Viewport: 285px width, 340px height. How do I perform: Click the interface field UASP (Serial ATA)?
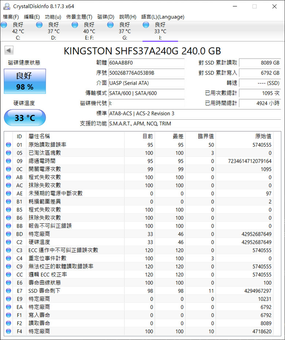[x=147, y=83]
